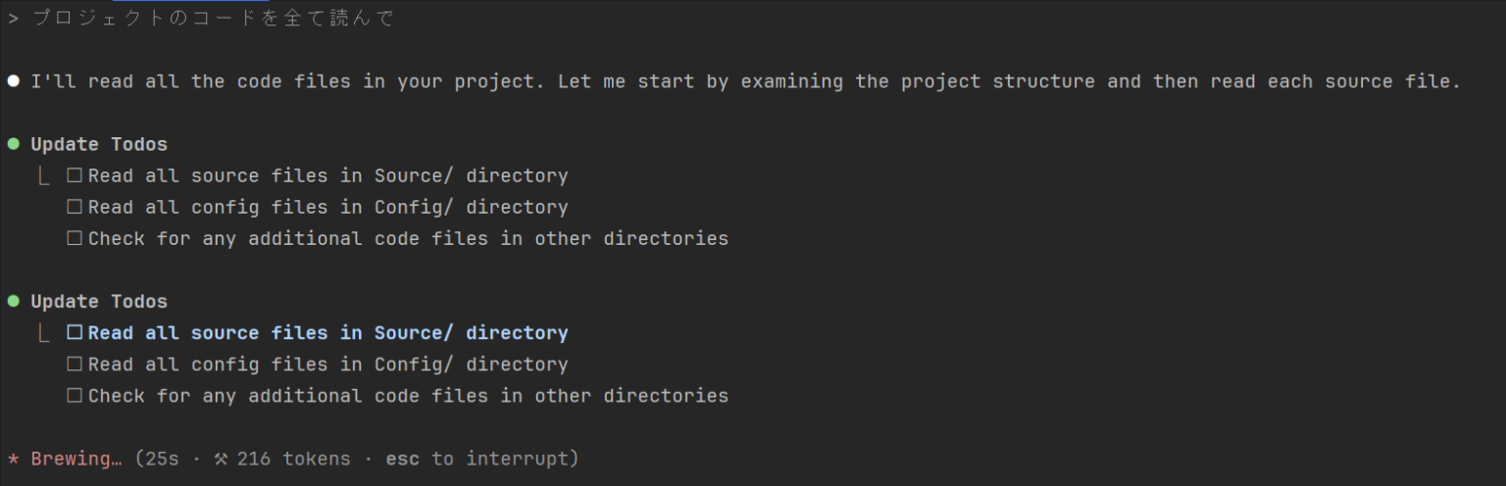Collapse the first Update Todos heading

(99, 144)
